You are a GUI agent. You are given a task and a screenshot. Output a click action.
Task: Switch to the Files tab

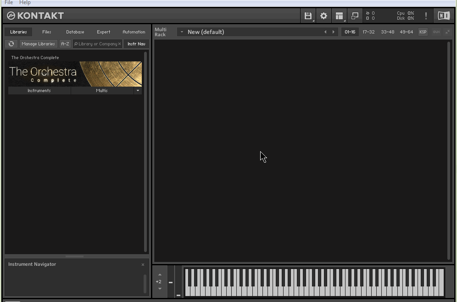[x=47, y=32]
